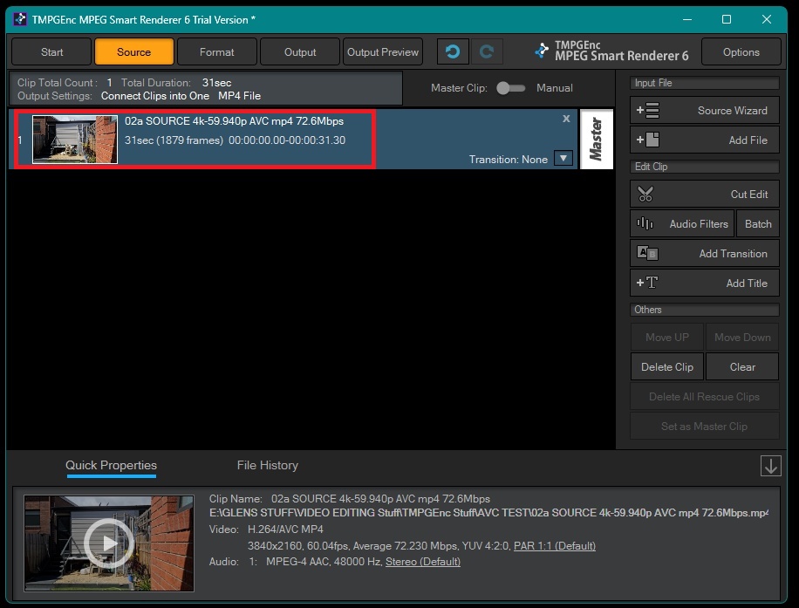The image size is (799, 608).
Task: Switch to File History tab
Action: (267, 465)
